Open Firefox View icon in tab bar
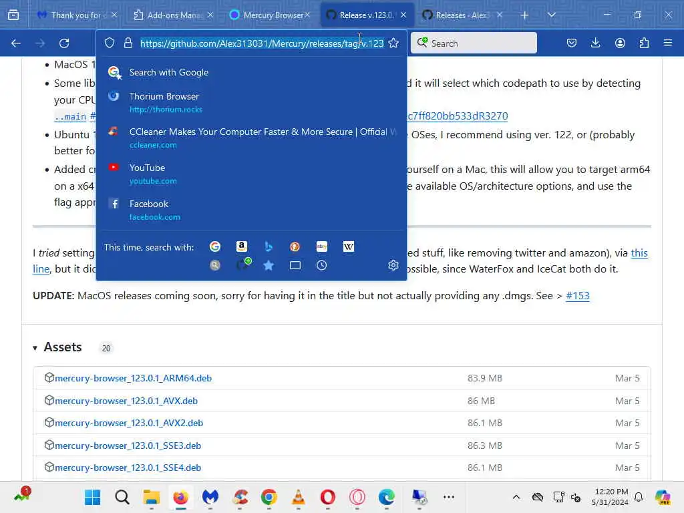Viewport: 684px width, 513px height. coord(13,15)
